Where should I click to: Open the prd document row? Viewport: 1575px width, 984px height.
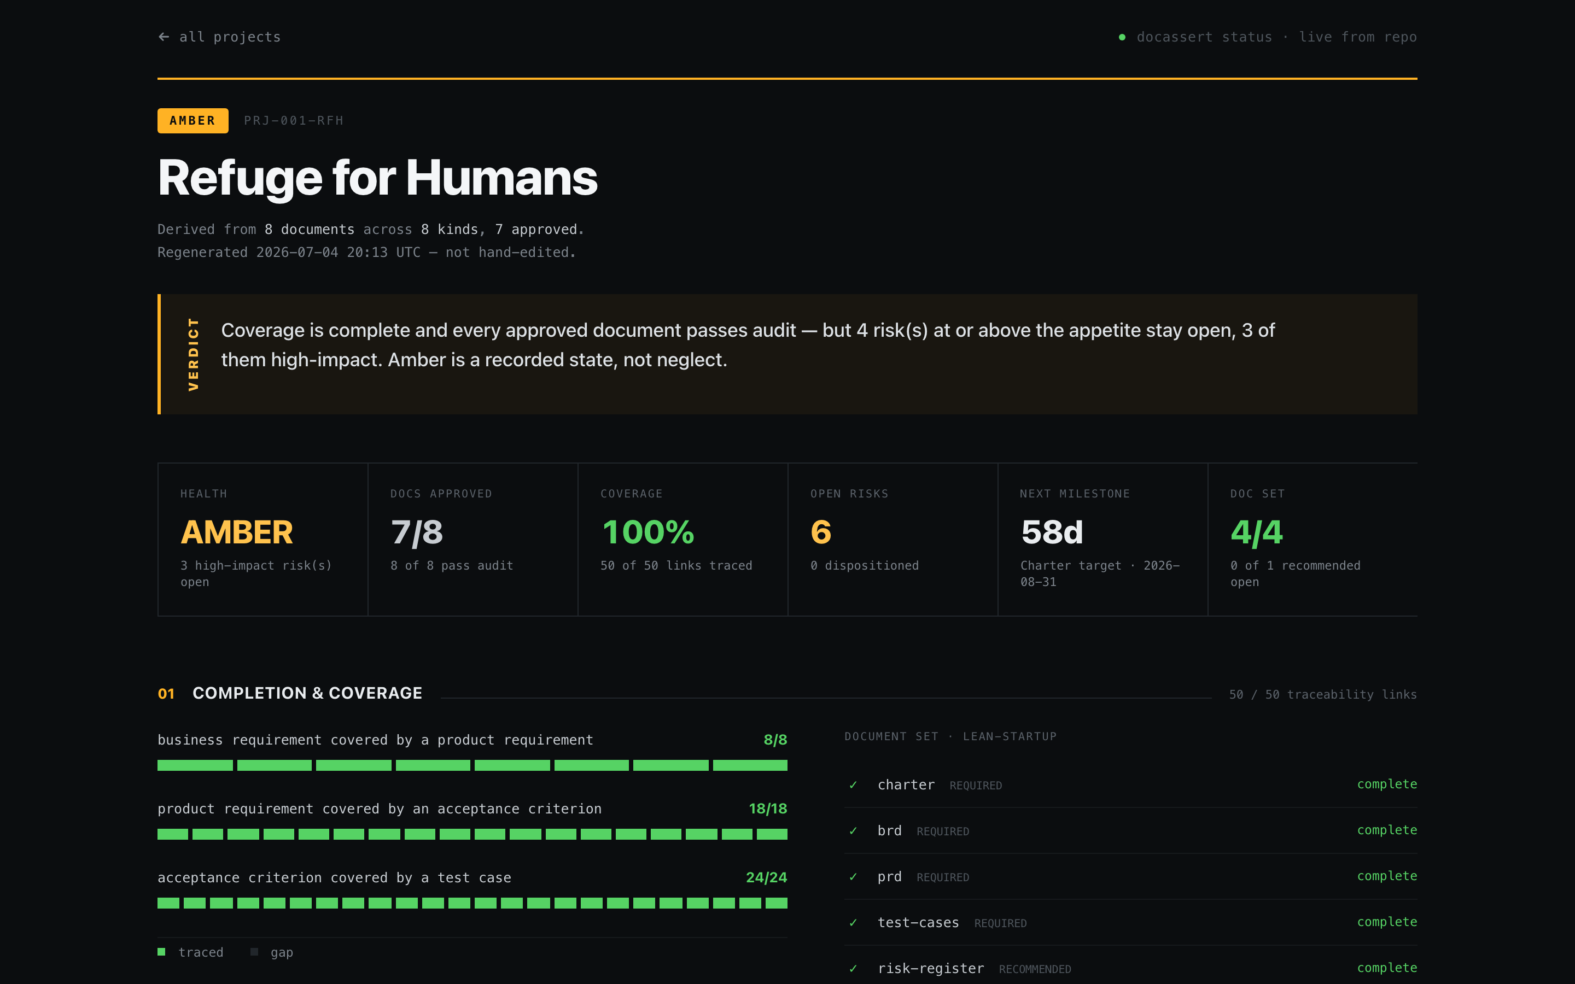coord(1130,877)
